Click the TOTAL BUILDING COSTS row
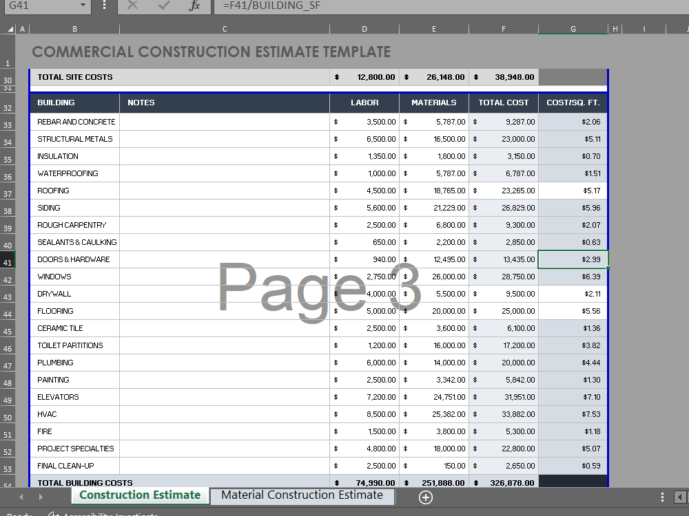The image size is (689, 516). click(74, 482)
